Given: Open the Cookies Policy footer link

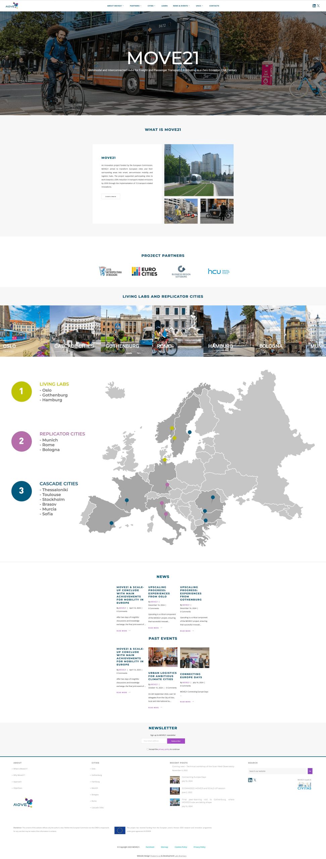Looking at the screenshot, I should (181, 847).
